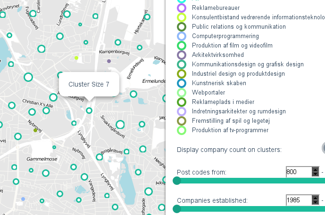Click the Cluster Size 7 tooltip
Screen dimensions: 325x215
tap(89, 85)
